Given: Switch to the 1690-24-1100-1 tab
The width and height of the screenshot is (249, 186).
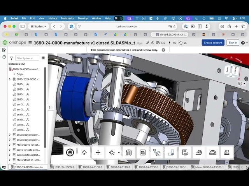Looking at the screenshot, I should (x=91, y=167).
